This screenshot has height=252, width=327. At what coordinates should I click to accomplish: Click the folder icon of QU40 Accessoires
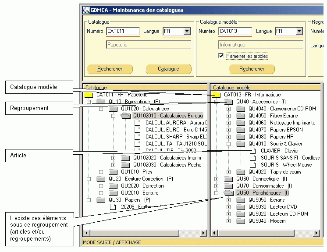pos(228,102)
